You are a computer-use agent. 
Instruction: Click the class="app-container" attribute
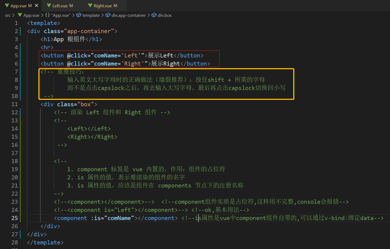click(x=79, y=31)
